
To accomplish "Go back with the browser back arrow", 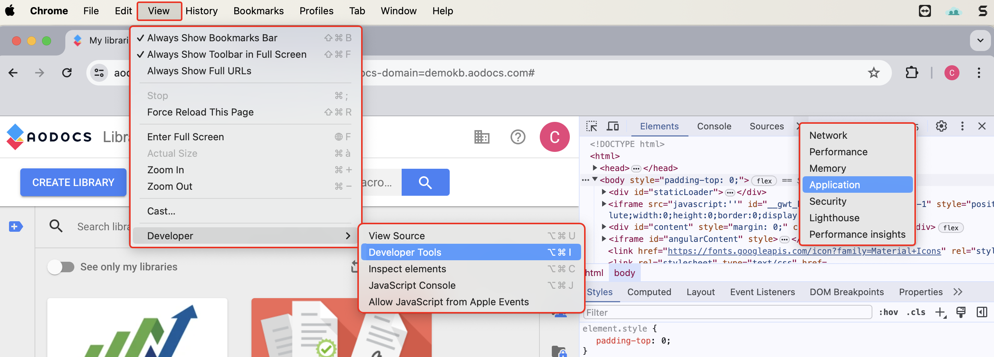I will 13,73.
